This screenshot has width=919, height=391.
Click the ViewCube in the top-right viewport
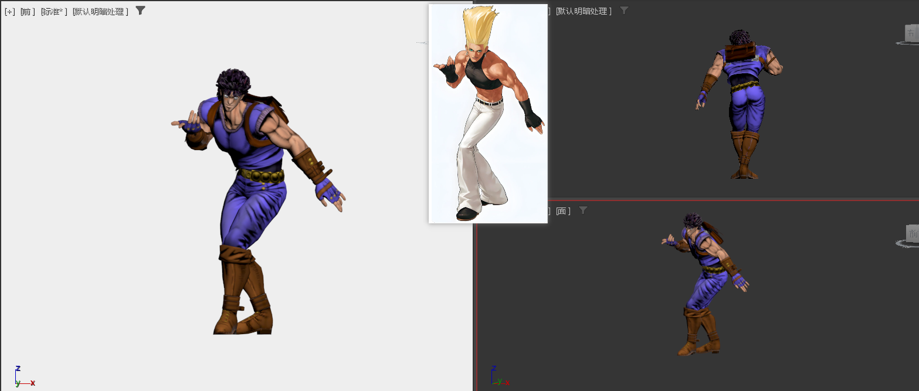coord(911,33)
